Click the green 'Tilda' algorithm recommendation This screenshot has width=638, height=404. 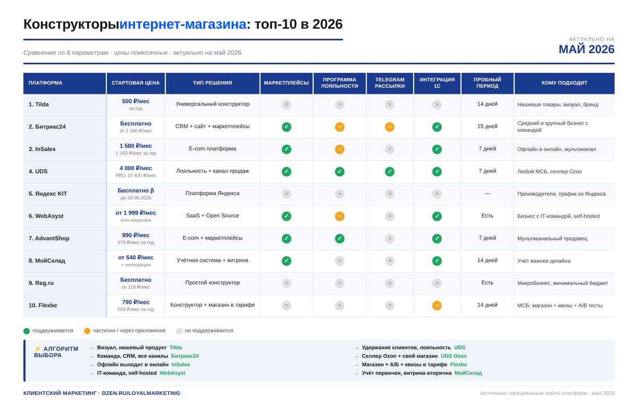[x=175, y=348]
